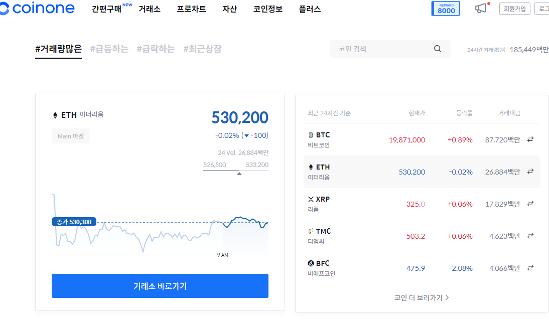Click the BTC change +0.89%
The image size is (549, 322).
click(x=460, y=140)
